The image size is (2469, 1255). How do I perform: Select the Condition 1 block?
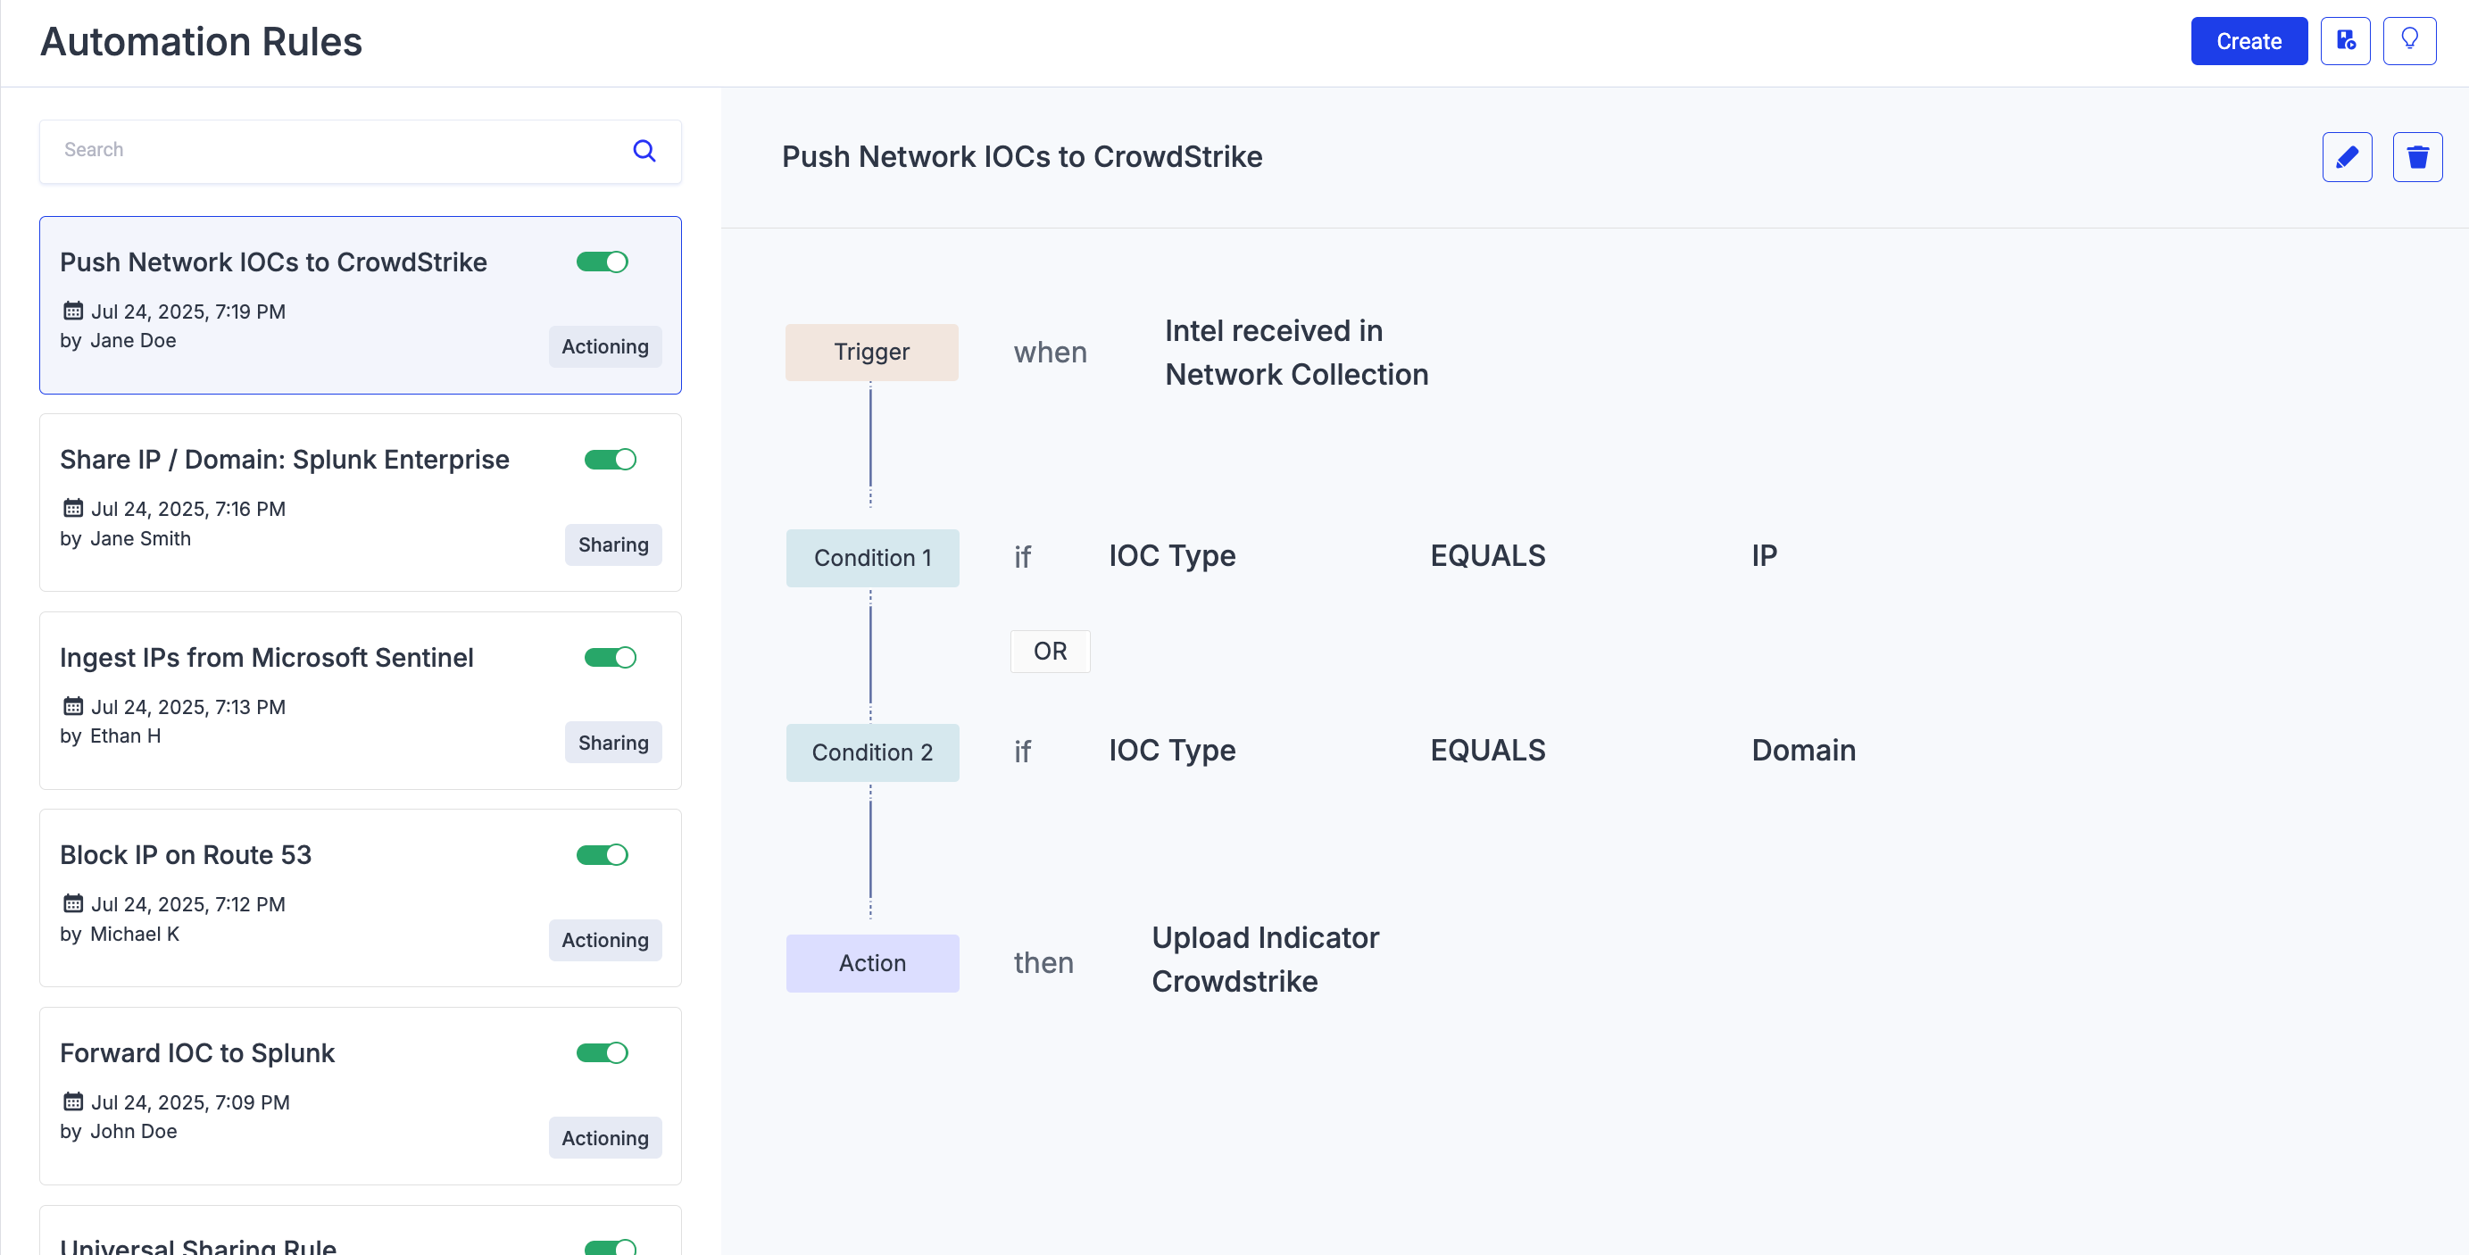point(872,558)
